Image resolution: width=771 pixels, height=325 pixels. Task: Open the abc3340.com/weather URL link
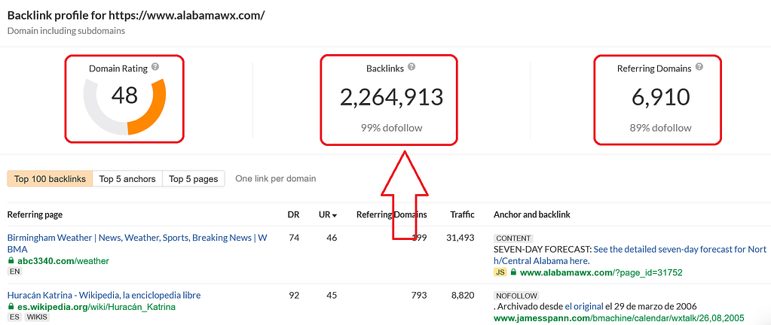(x=63, y=261)
